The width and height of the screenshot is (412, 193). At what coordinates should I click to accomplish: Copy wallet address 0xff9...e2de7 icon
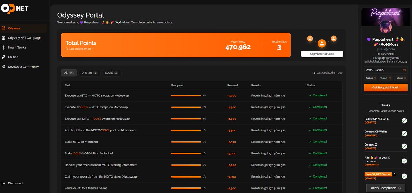[x=404, y=70]
